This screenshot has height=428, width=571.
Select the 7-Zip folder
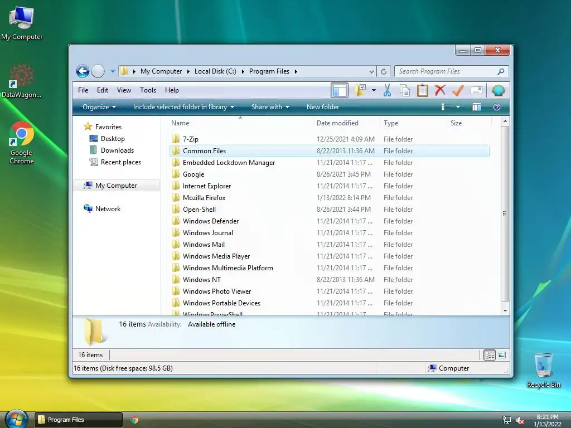coord(191,139)
